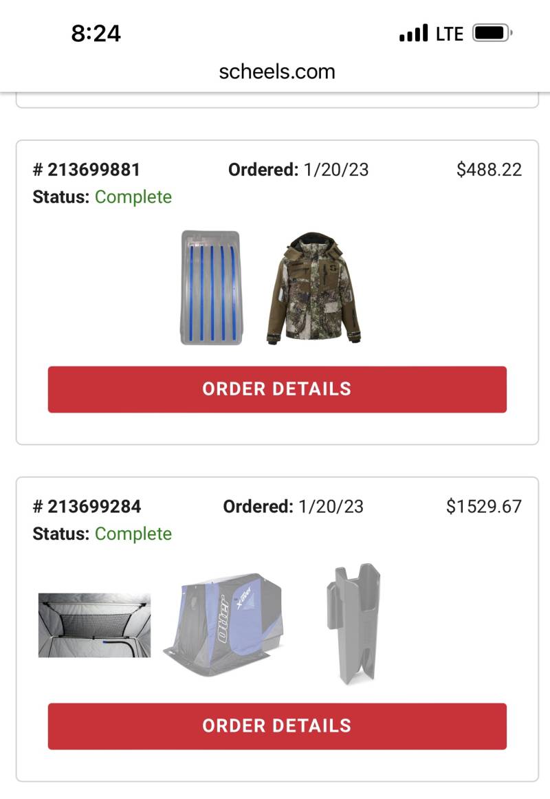Image resolution: width=550 pixels, height=799 pixels.
Task: Tap the LTE network indicator
Action: [450, 34]
